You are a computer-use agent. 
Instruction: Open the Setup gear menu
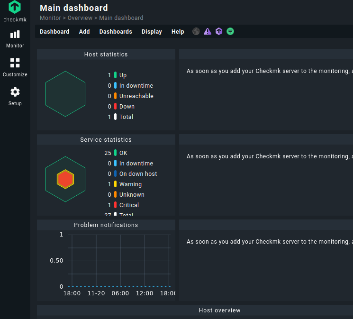tap(15, 96)
